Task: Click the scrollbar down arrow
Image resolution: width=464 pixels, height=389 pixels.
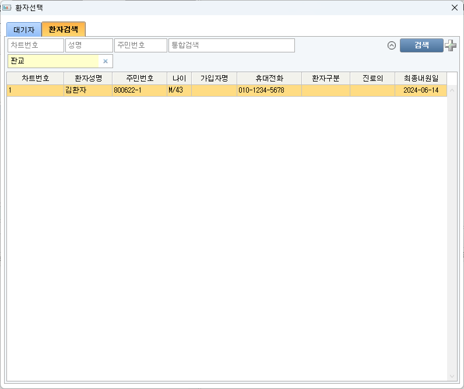Action: point(452,376)
